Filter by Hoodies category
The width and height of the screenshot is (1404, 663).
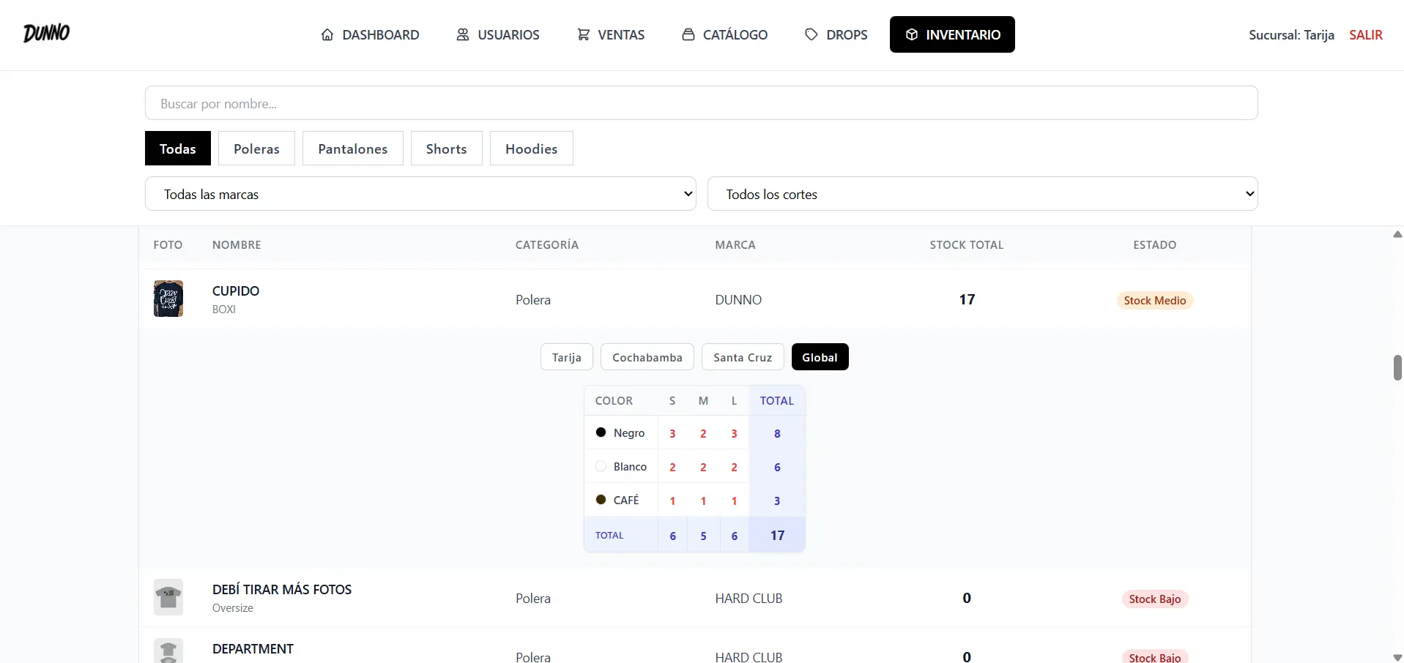coord(531,149)
